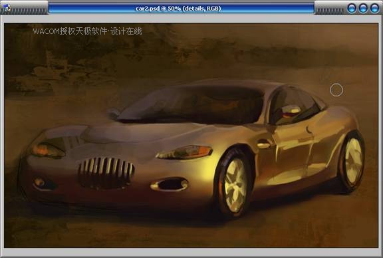Close the car2.psd document window
Screen dimensions: 383x258
[x=374, y=8]
